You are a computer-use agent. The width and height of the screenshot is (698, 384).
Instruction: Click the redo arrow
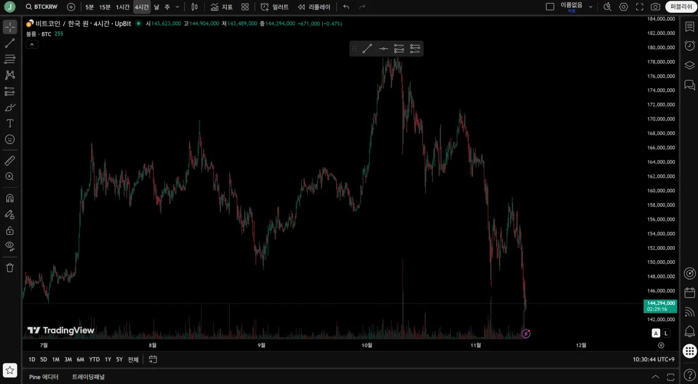click(362, 7)
